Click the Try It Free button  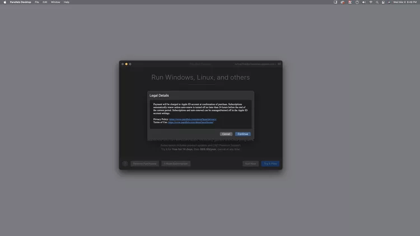point(270,163)
